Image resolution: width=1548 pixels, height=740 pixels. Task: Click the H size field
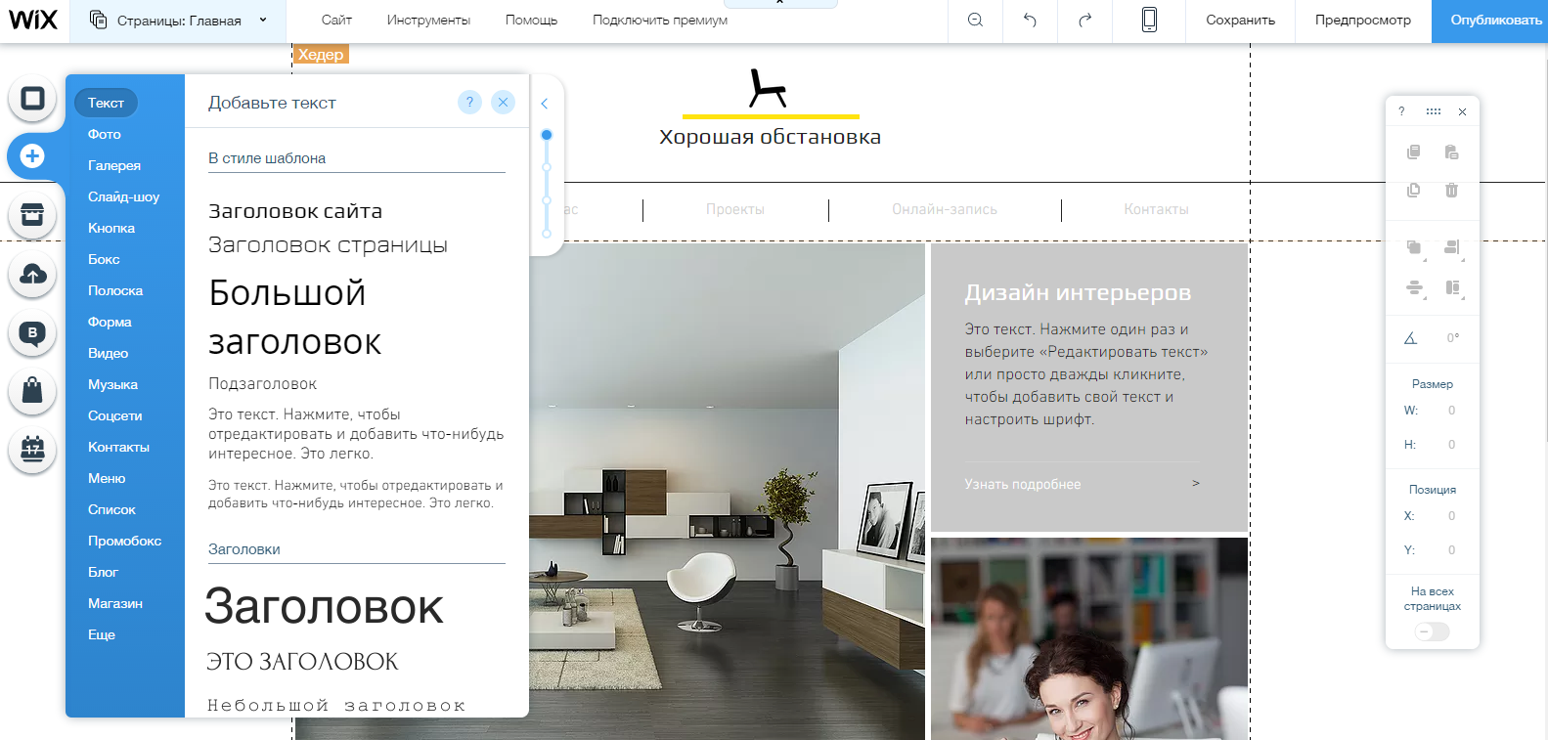click(x=1451, y=445)
